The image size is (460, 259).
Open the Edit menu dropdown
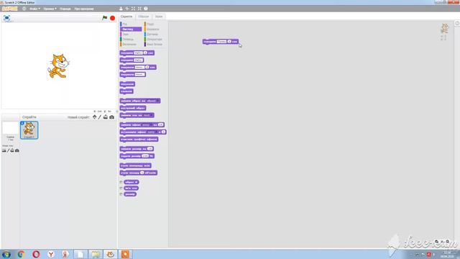tap(50, 9)
